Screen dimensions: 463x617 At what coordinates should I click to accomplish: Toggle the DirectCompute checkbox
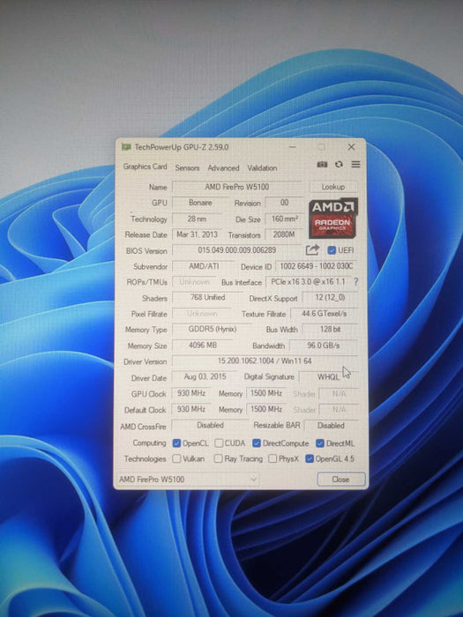tap(257, 443)
